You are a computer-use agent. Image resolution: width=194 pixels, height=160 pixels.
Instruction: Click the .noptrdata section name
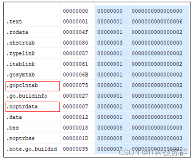[22, 107]
